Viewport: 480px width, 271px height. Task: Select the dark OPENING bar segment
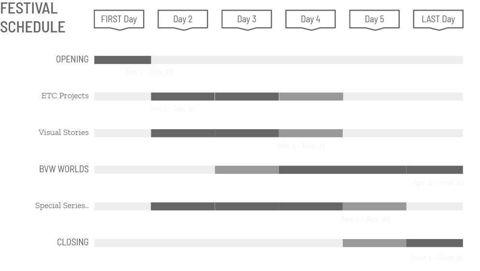[x=122, y=60]
